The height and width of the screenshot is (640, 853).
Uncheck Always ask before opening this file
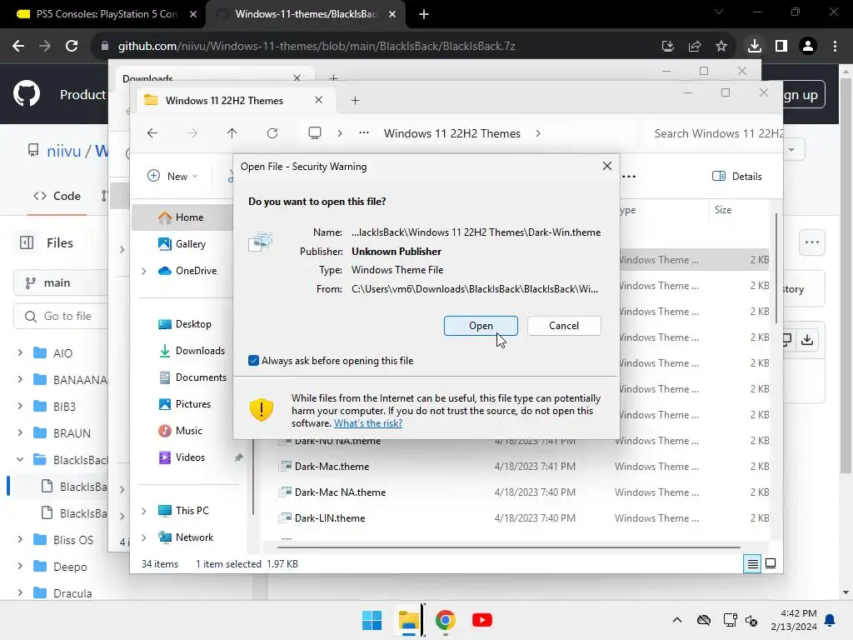[253, 360]
